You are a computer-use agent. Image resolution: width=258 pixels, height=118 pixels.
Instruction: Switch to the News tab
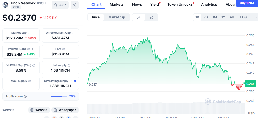(137, 4)
